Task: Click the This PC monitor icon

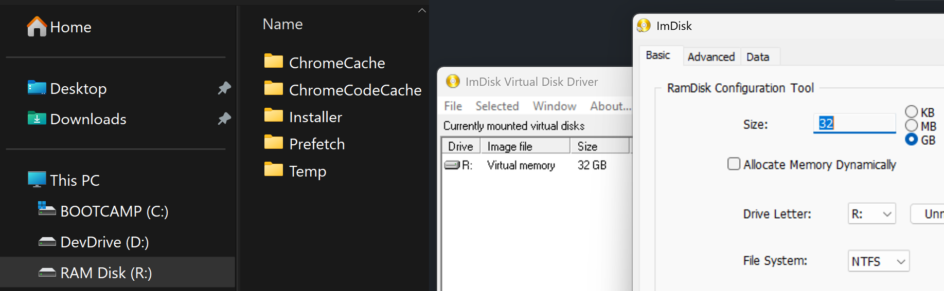Action: tap(37, 180)
